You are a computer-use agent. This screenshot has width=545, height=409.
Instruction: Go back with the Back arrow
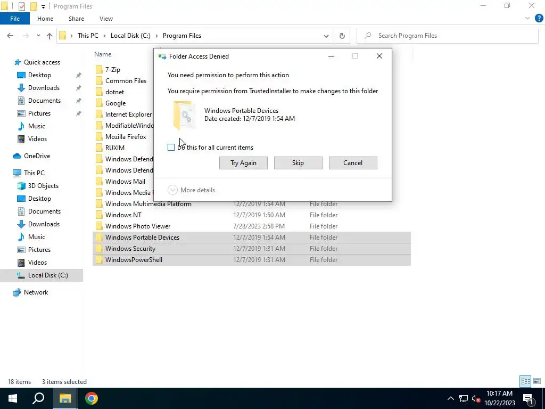[x=10, y=36]
